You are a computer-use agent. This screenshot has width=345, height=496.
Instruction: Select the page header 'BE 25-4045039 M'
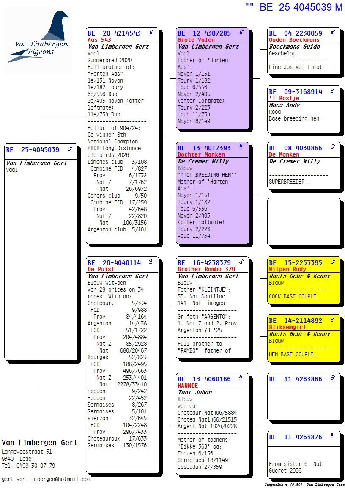coord(301,7)
